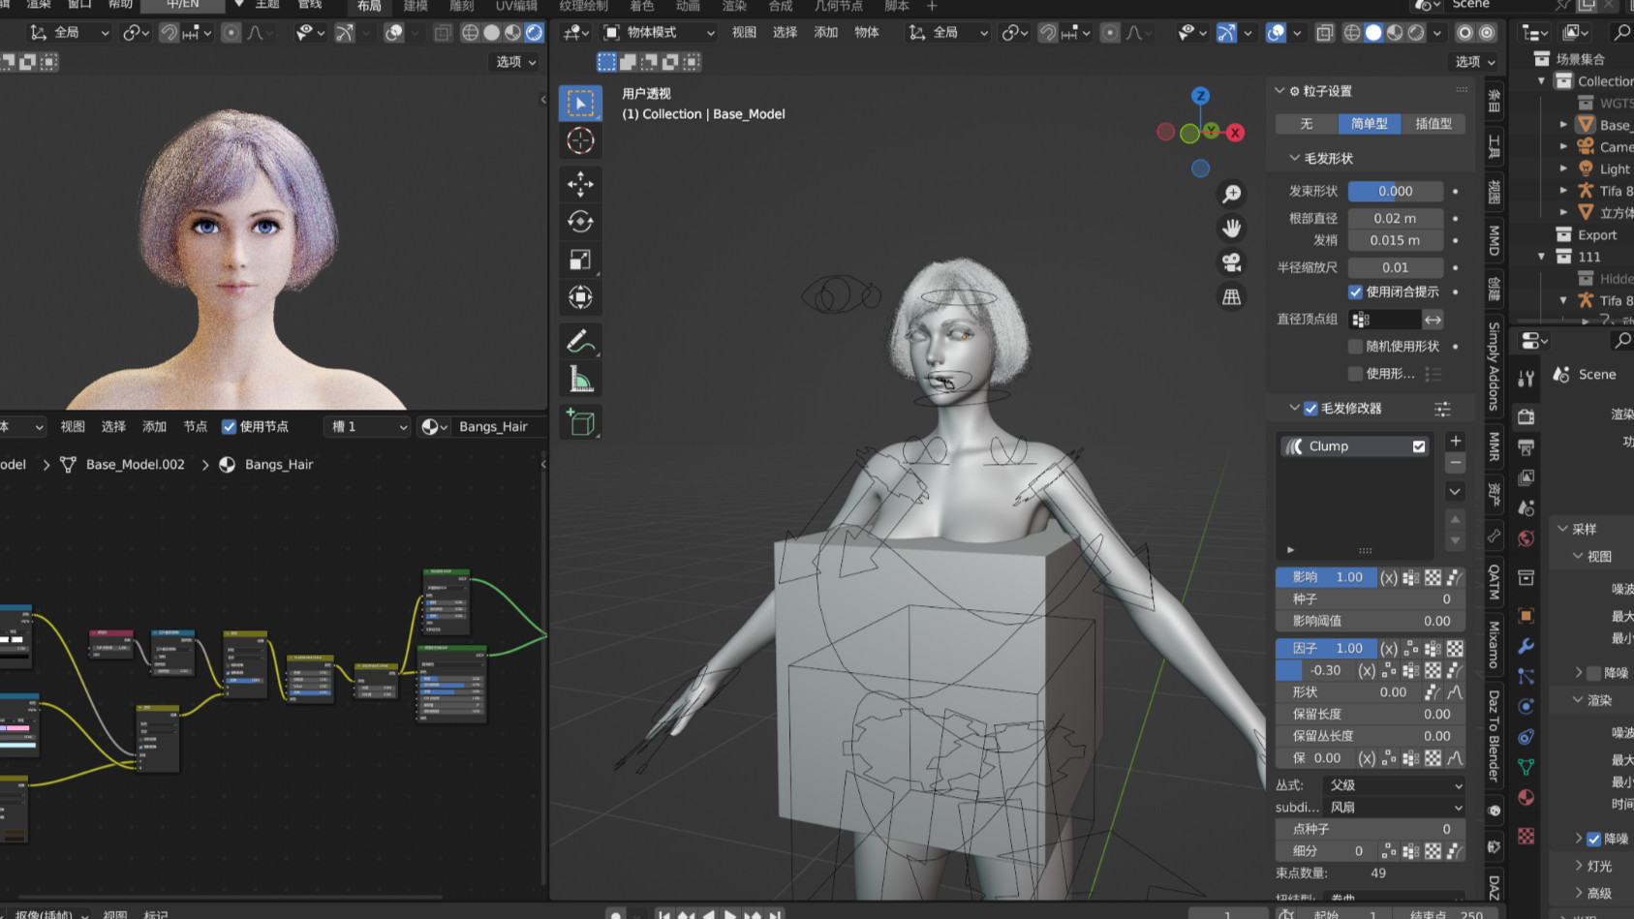
Task: Pick the Annotate pencil tool
Action: pyautogui.click(x=580, y=341)
